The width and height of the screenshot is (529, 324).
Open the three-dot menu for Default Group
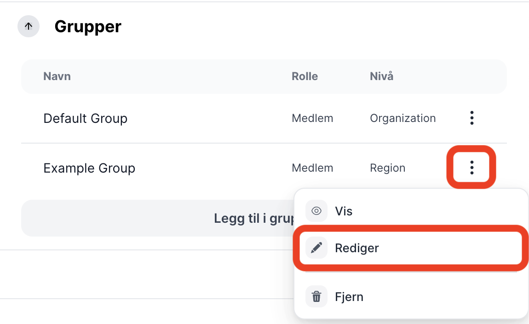[x=471, y=118]
